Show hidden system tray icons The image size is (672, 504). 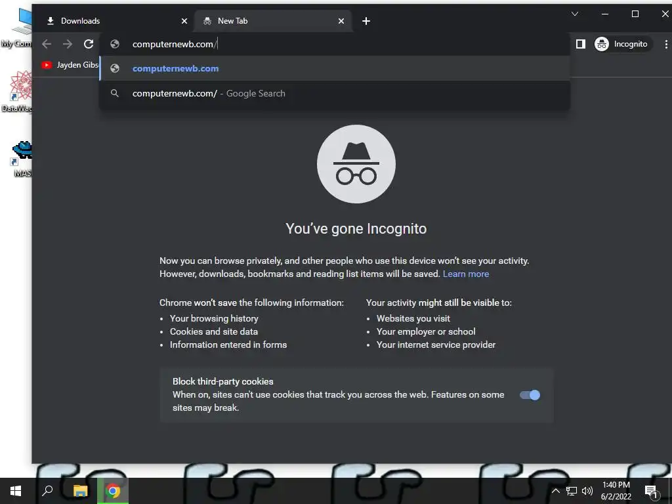tap(555, 491)
